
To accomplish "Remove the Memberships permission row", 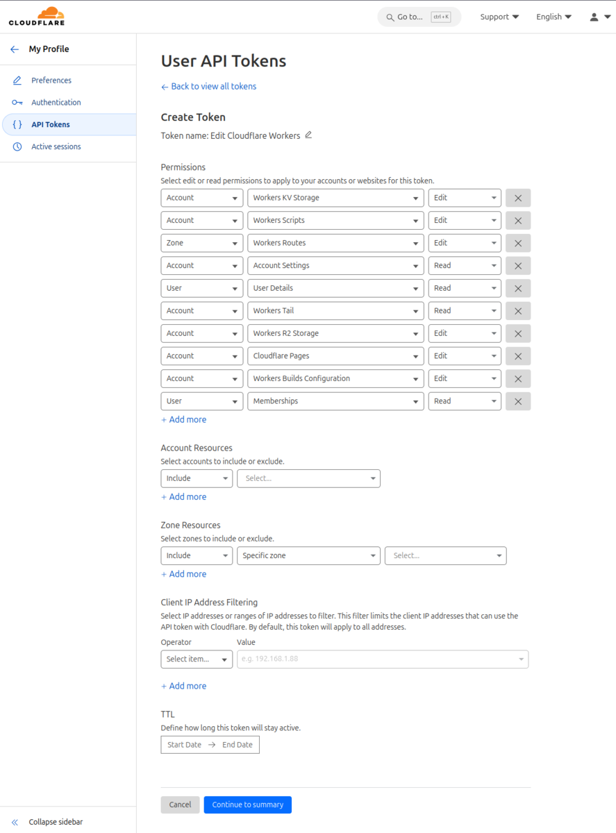I will [x=518, y=401].
